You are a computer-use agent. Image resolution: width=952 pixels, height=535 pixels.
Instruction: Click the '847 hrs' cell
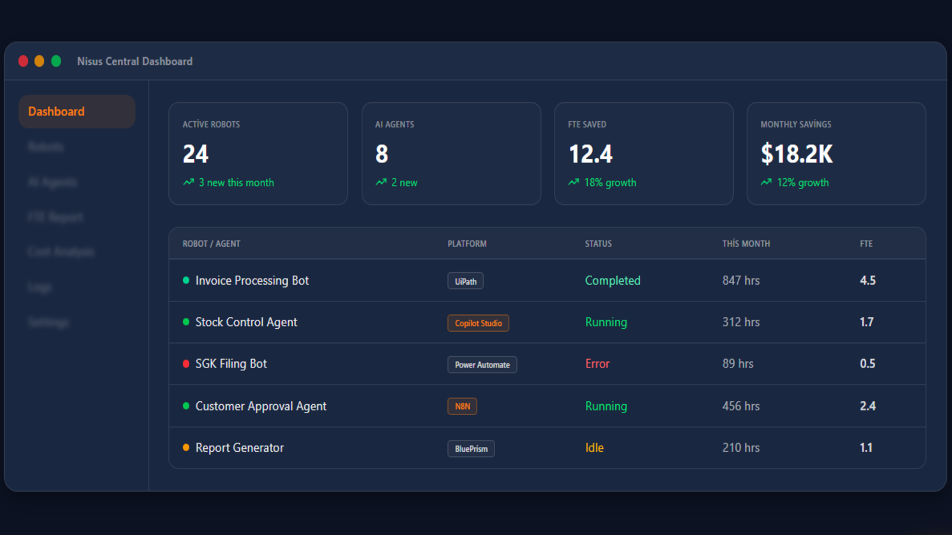[x=741, y=281]
